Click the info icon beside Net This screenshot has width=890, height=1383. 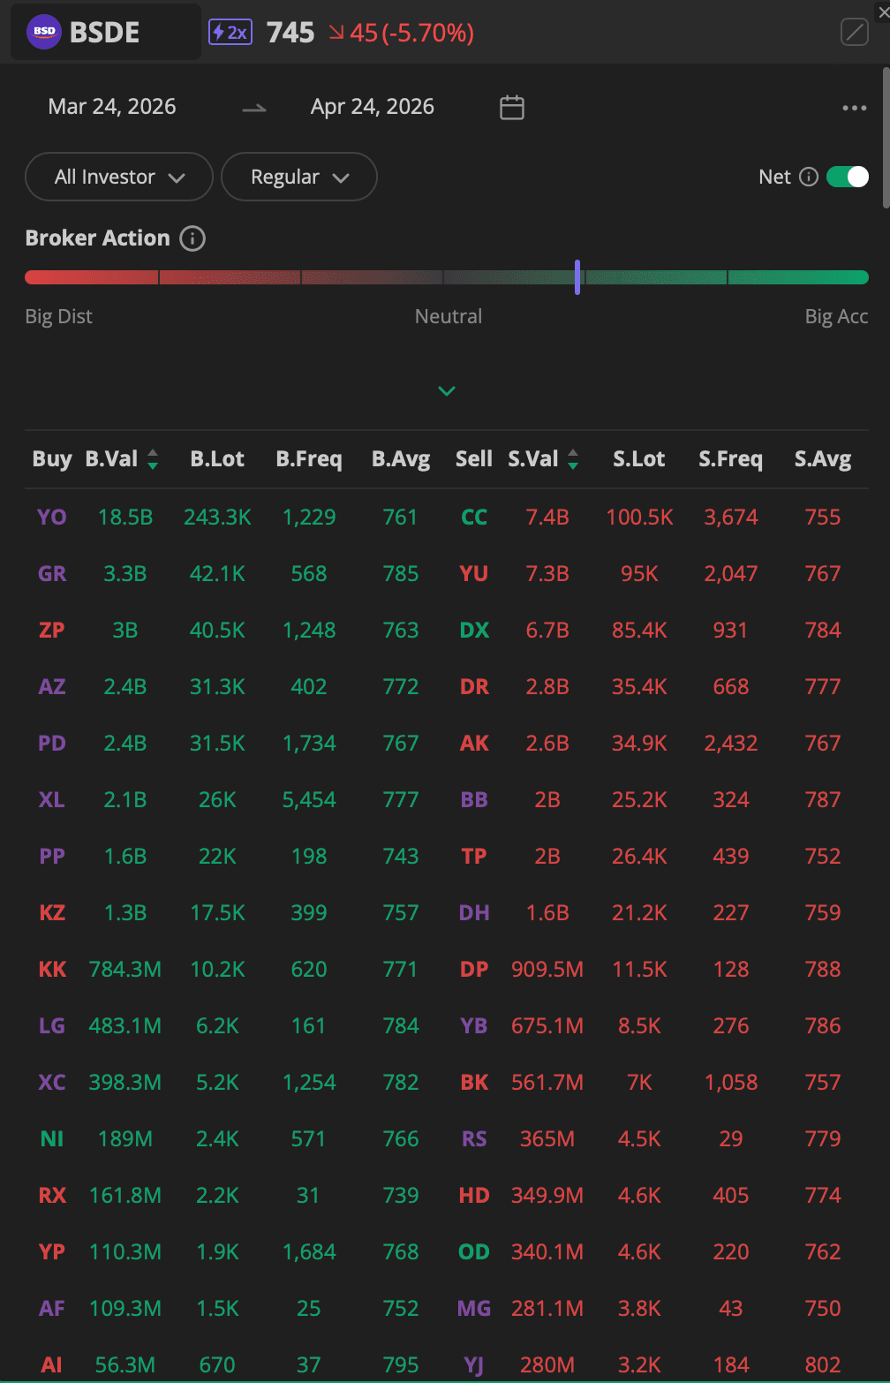(x=810, y=177)
